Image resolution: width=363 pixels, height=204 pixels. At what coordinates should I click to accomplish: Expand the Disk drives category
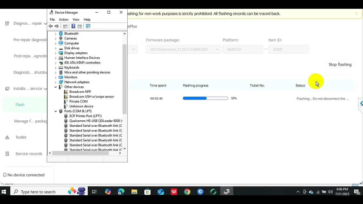coord(56,48)
